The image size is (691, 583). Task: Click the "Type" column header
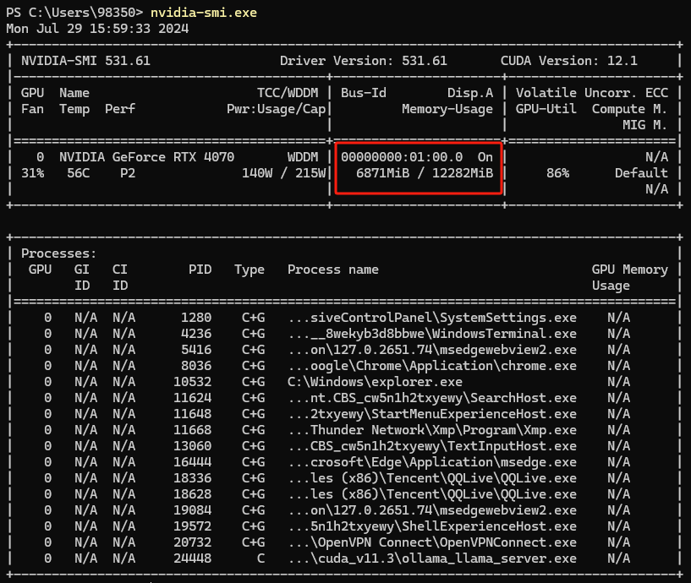coord(250,270)
